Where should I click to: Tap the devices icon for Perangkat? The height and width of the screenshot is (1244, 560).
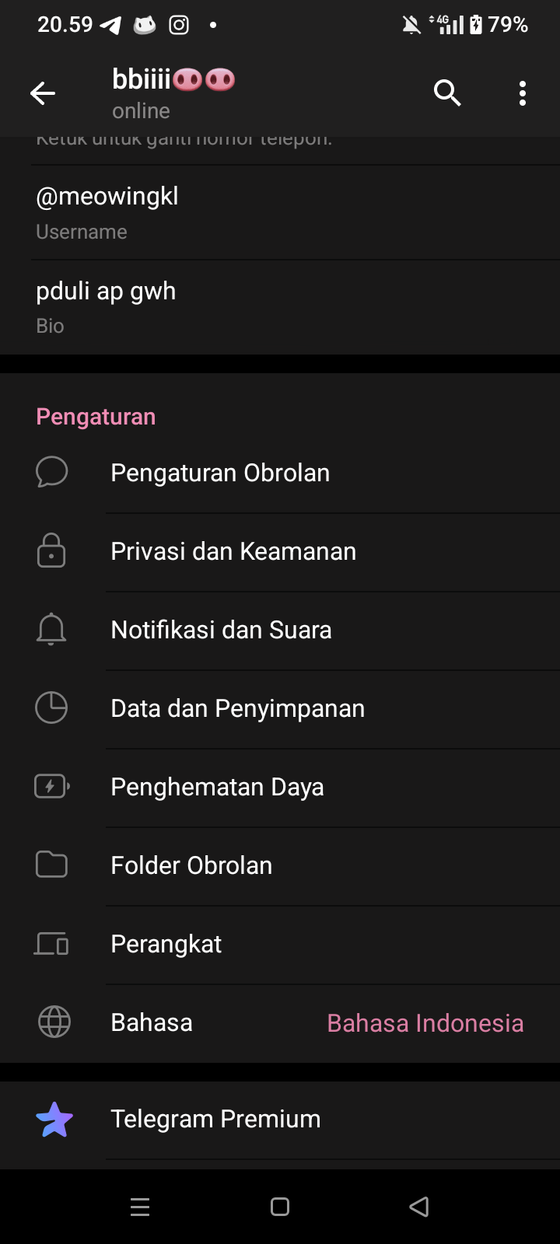51,944
